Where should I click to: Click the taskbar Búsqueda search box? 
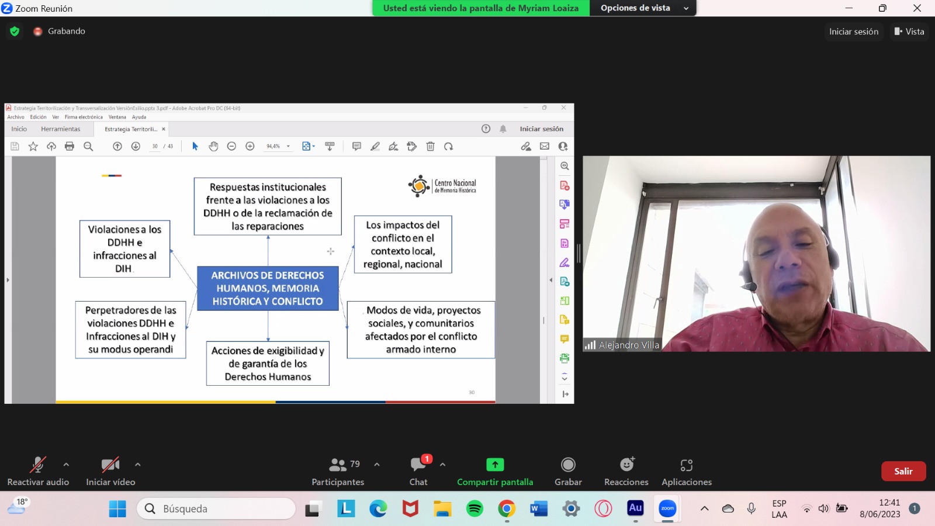216,509
